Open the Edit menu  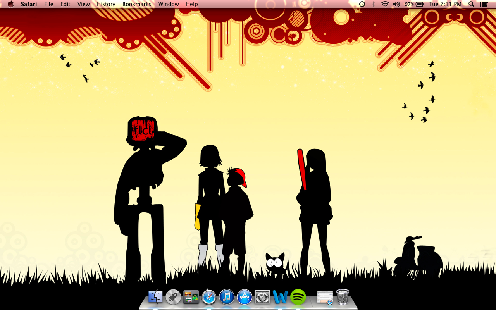click(x=65, y=4)
